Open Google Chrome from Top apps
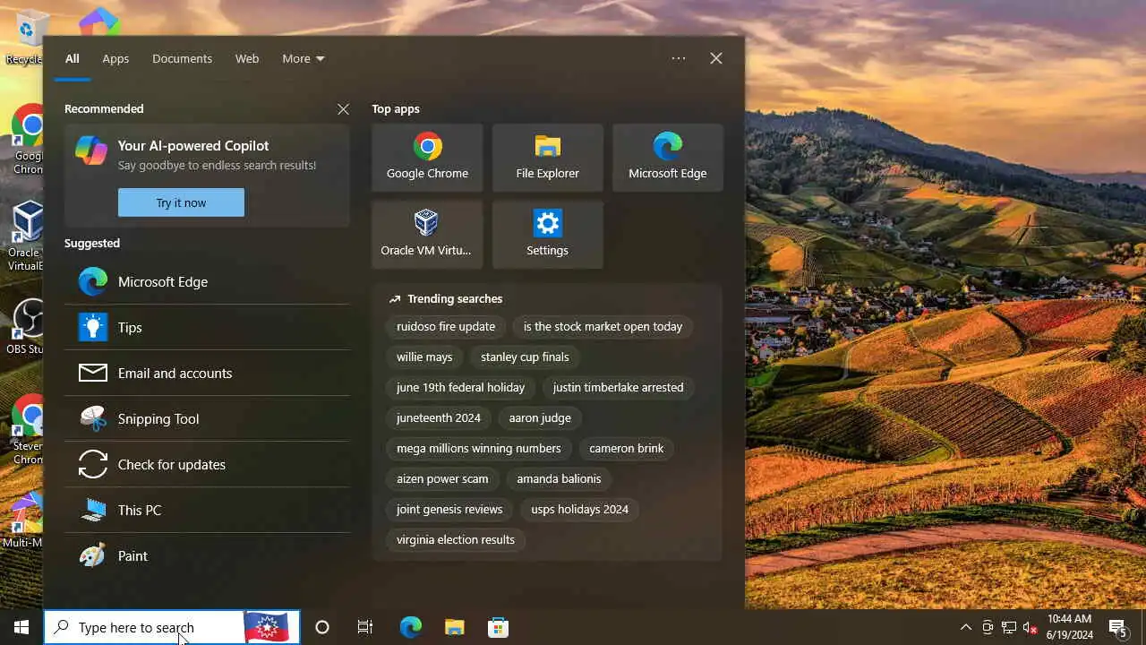The height and width of the screenshot is (645, 1146). 427,158
